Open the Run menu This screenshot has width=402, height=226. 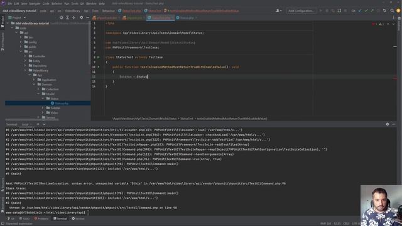click(67, 4)
